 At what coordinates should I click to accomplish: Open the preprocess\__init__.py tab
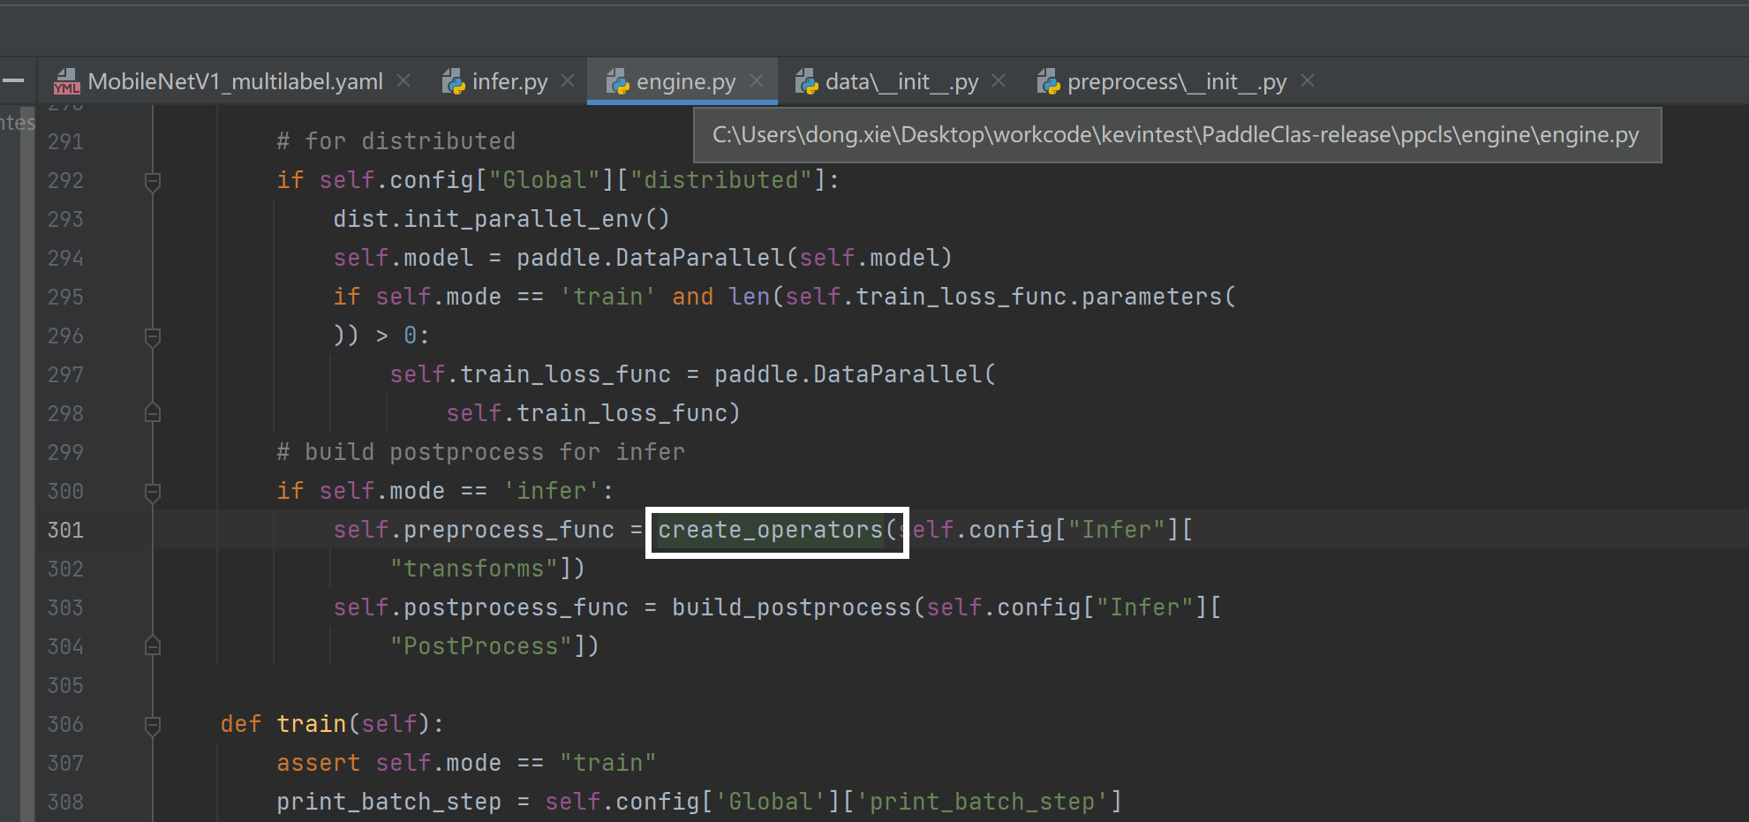coord(1176,82)
